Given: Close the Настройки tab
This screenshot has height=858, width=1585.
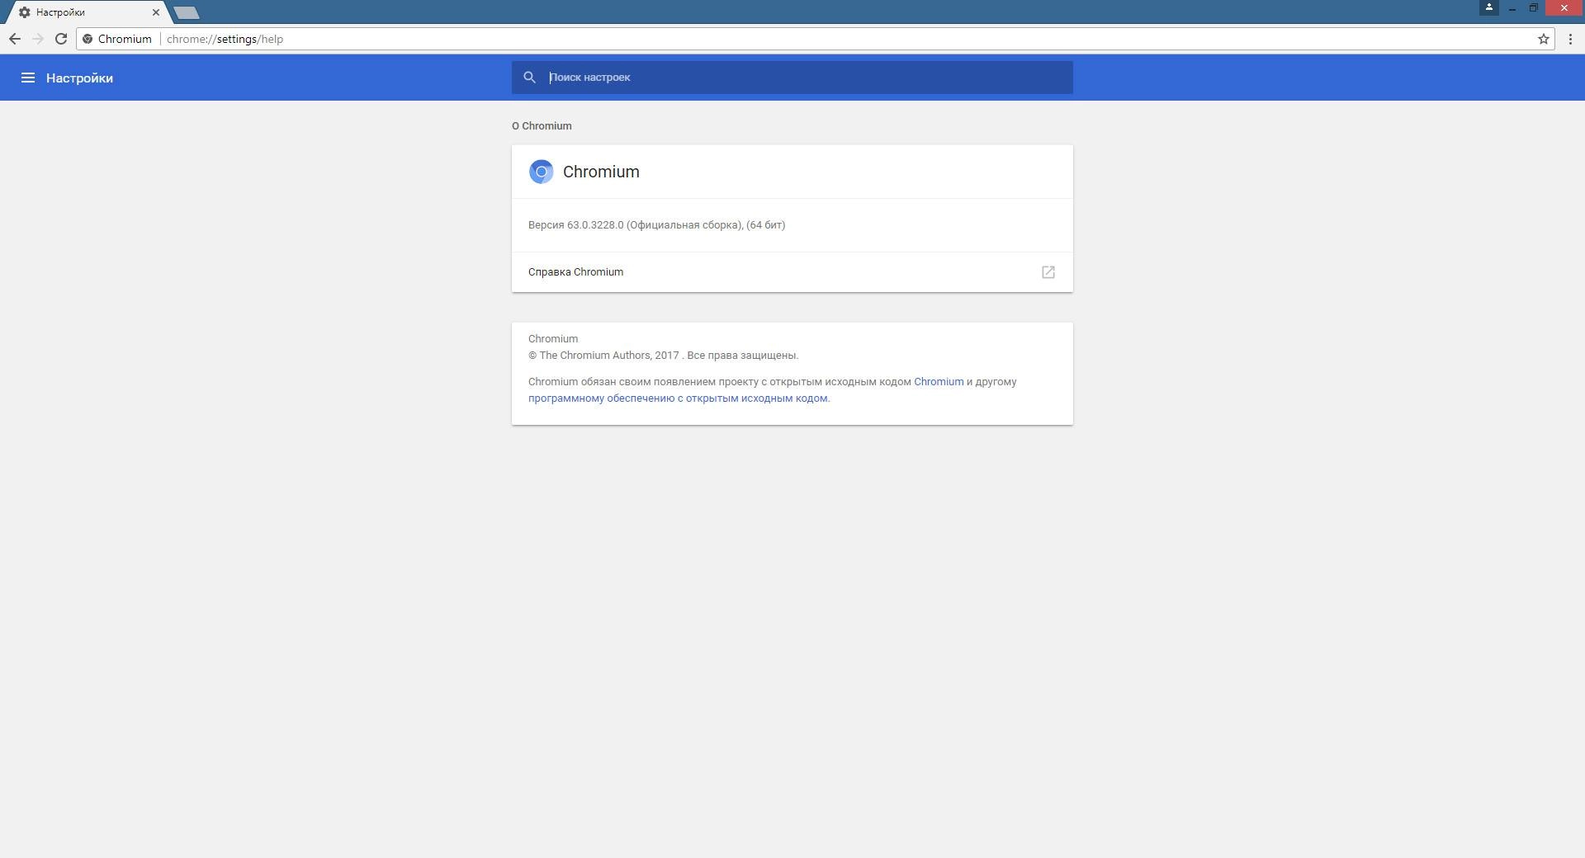Looking at the screenshot, I should pyautogui.click(x=155, y=12).
